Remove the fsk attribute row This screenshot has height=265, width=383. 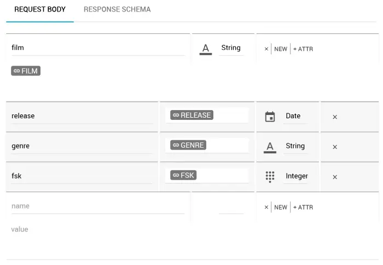(335, 177)
